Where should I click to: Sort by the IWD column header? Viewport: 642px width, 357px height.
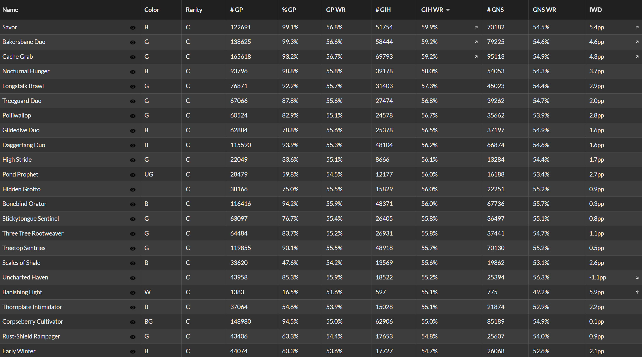595,10
